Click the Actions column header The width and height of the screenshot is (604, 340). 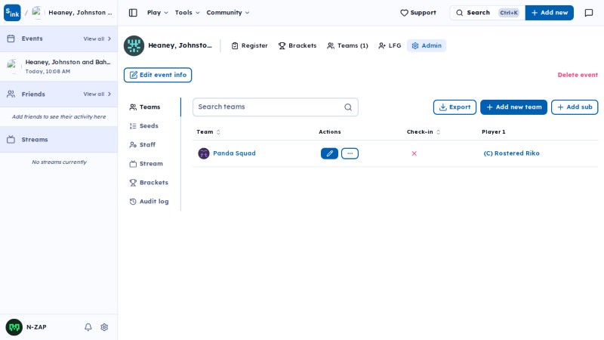click(x=330, y=131)
